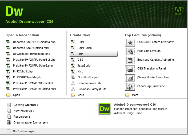Watch the jQuery Mobile Swatches video
This screenshot has width=188, height=135.
coord(153,77)
